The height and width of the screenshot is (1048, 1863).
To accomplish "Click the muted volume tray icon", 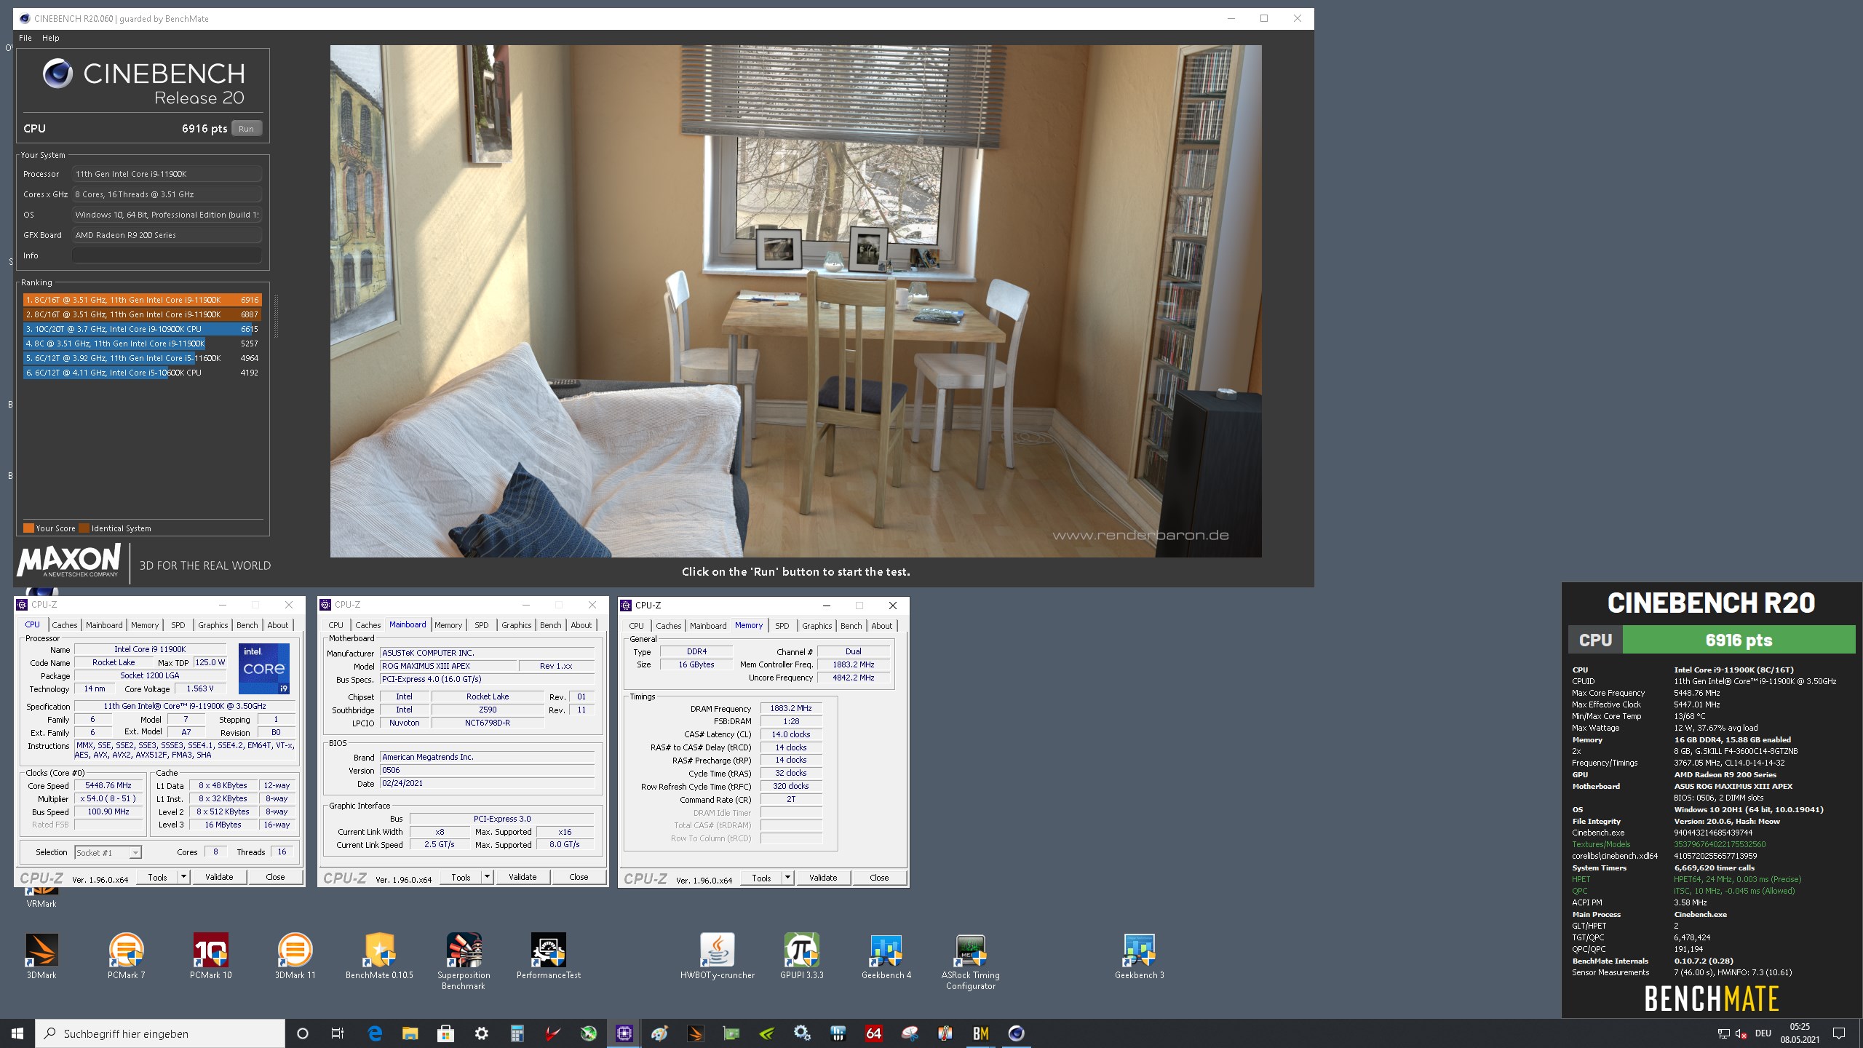I will click(1741, 1033).
